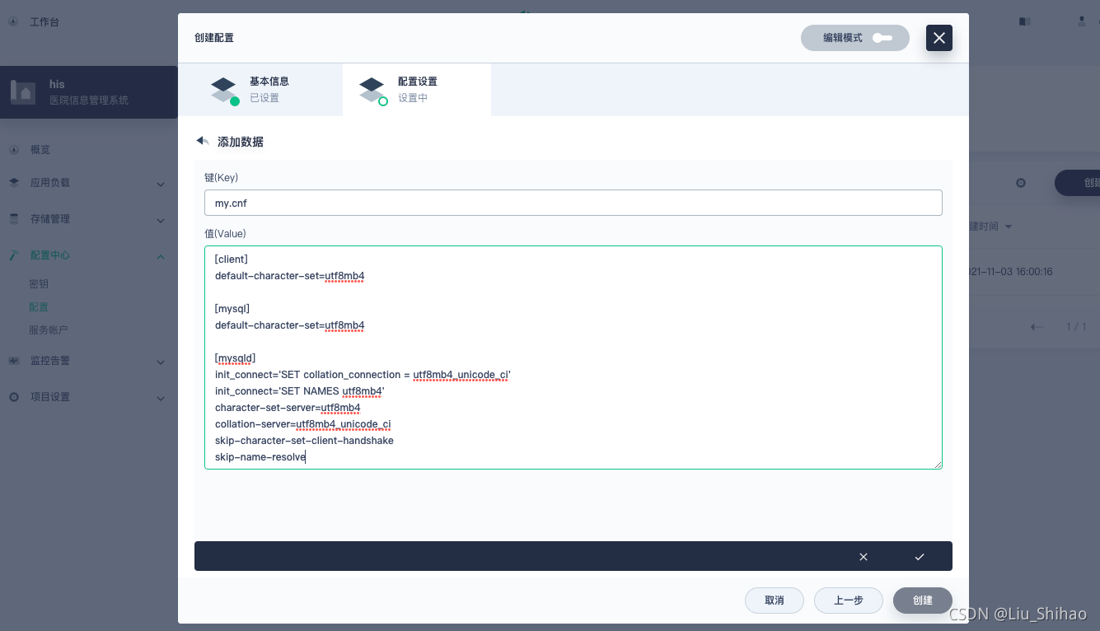Image resolution: width=1100 pixels, height=631 pixels.
Task: Click the [client] line in value text
Action: pyautogui.click(x=232, y=259)
